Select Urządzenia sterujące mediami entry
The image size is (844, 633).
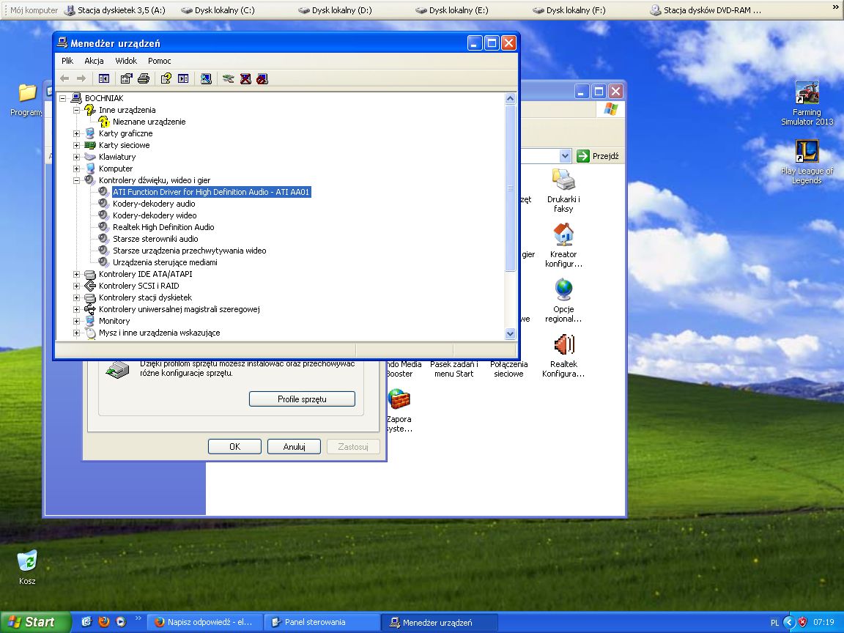166,263
